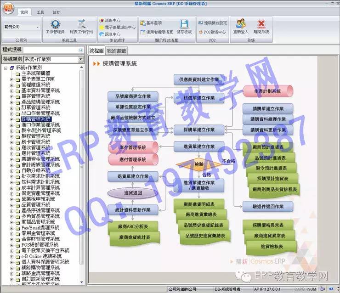Click the 基本選項 ribbon item
Screen dimensions: 340x293
[x=153, y=23]
